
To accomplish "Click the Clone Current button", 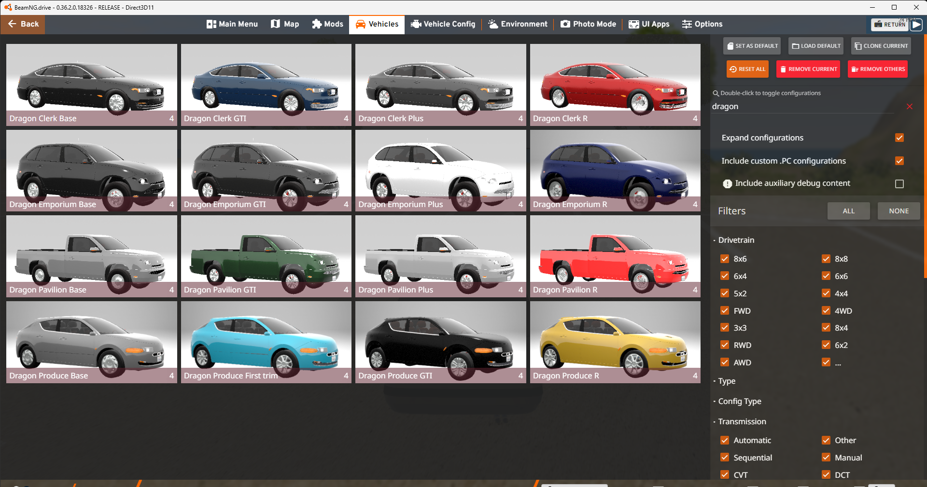I will [x=881, y=46].
